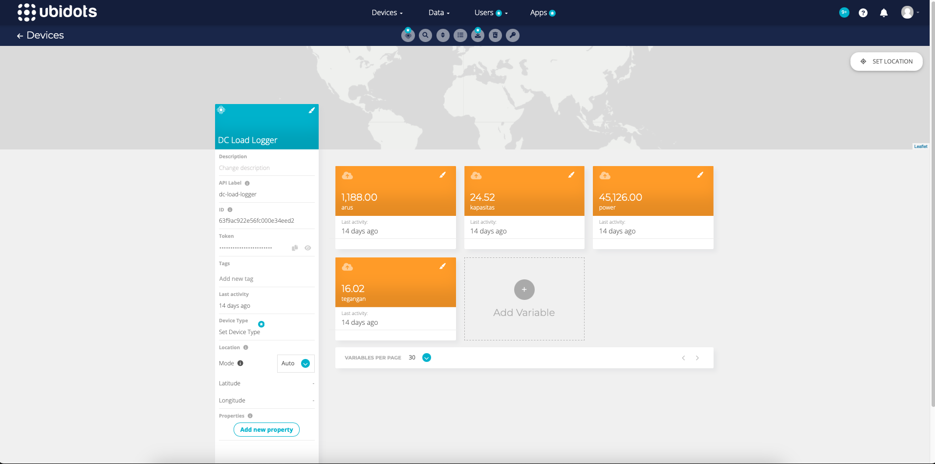
Task: Click the key icon in toolbar
Action: tap(513, 35)
